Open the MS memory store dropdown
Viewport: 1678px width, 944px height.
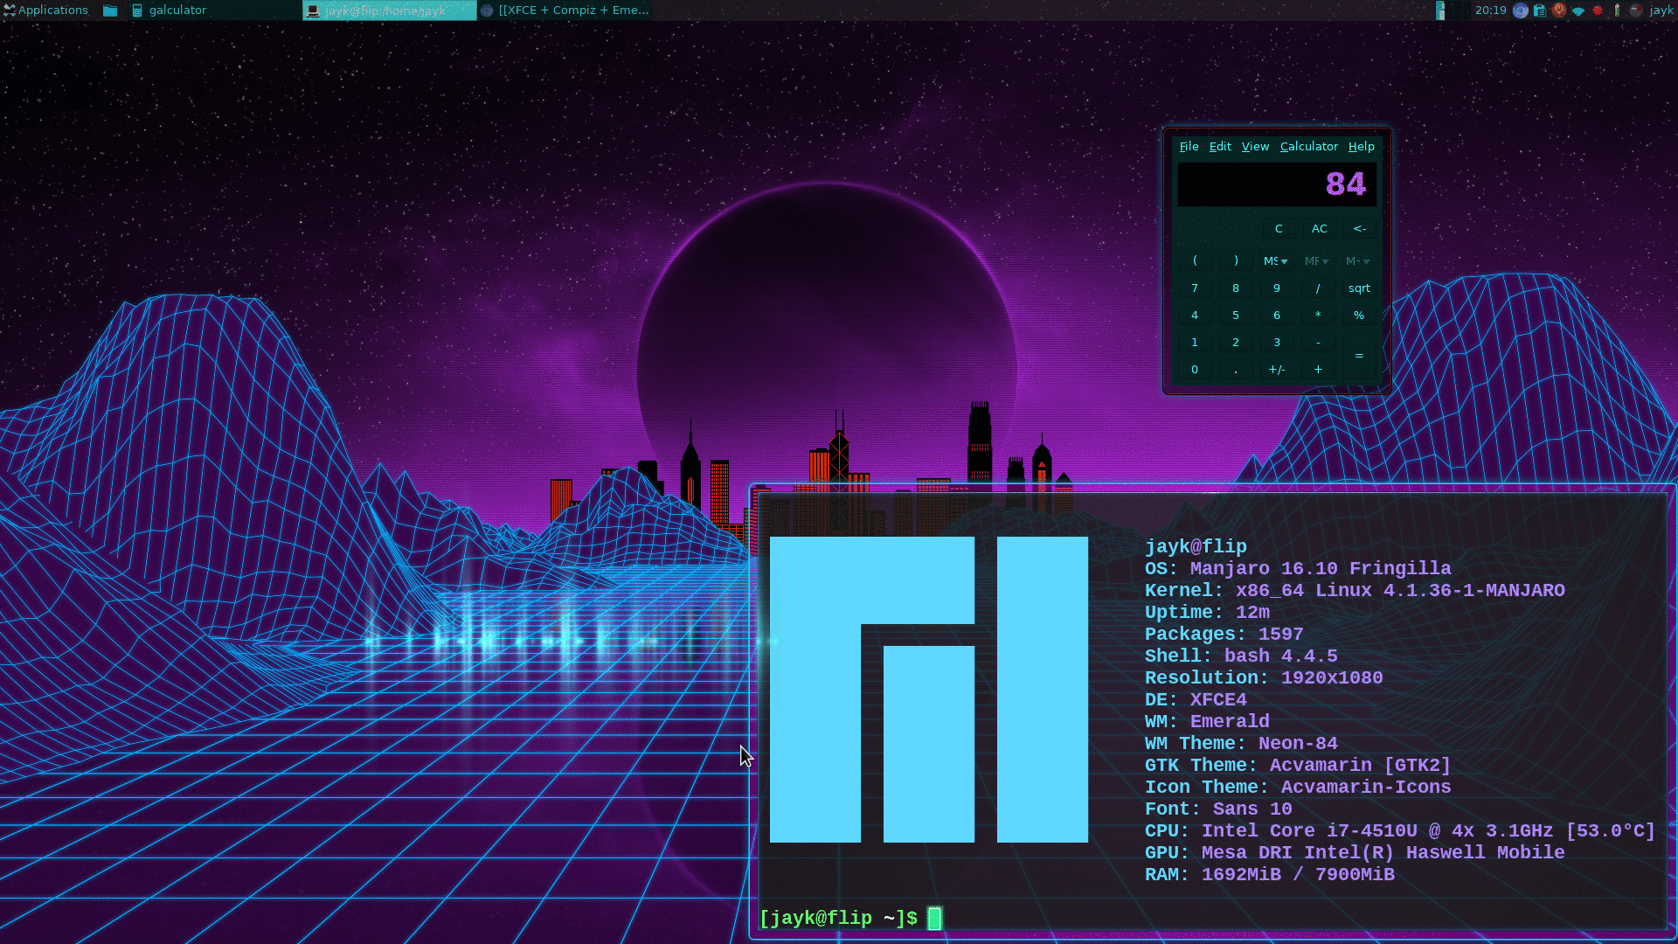(1276, 260)
